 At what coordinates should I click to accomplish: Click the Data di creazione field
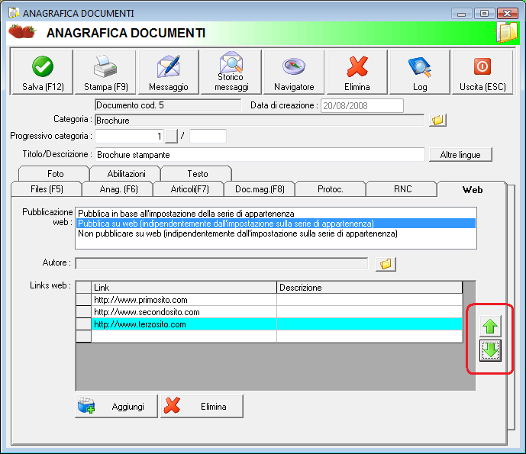pos(362,105)
